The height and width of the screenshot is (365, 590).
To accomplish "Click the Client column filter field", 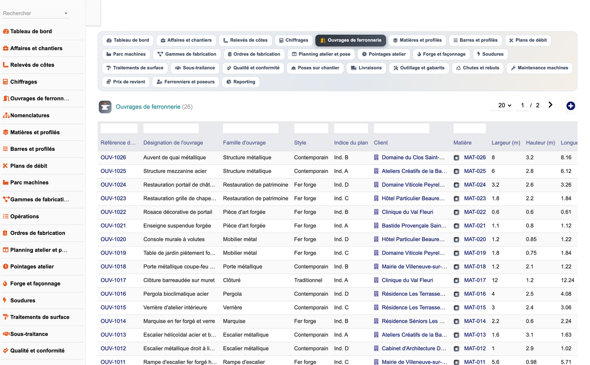I will tap(401, 129).
